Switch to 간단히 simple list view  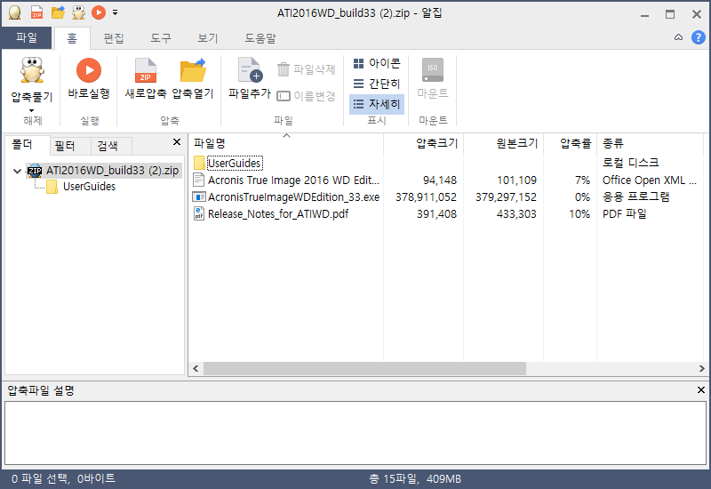[x=377, y=84]
